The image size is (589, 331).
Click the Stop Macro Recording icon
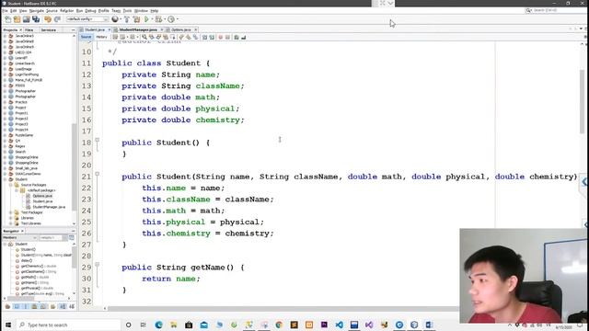(x=227, y=37)
